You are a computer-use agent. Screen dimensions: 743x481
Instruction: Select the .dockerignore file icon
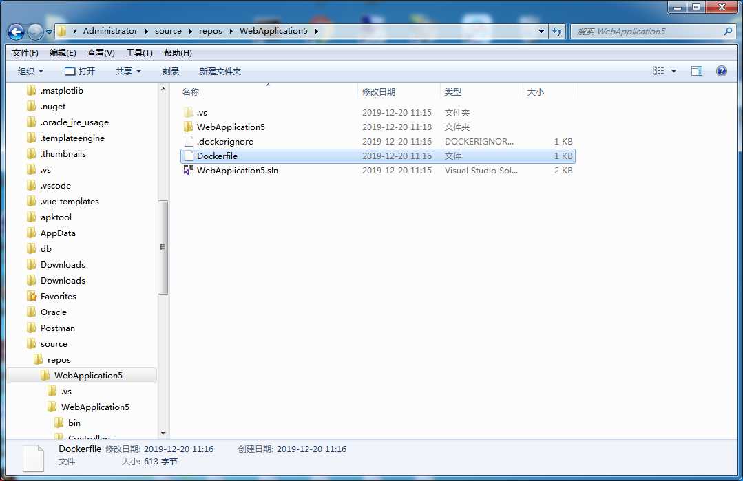[x=189, y=141]
